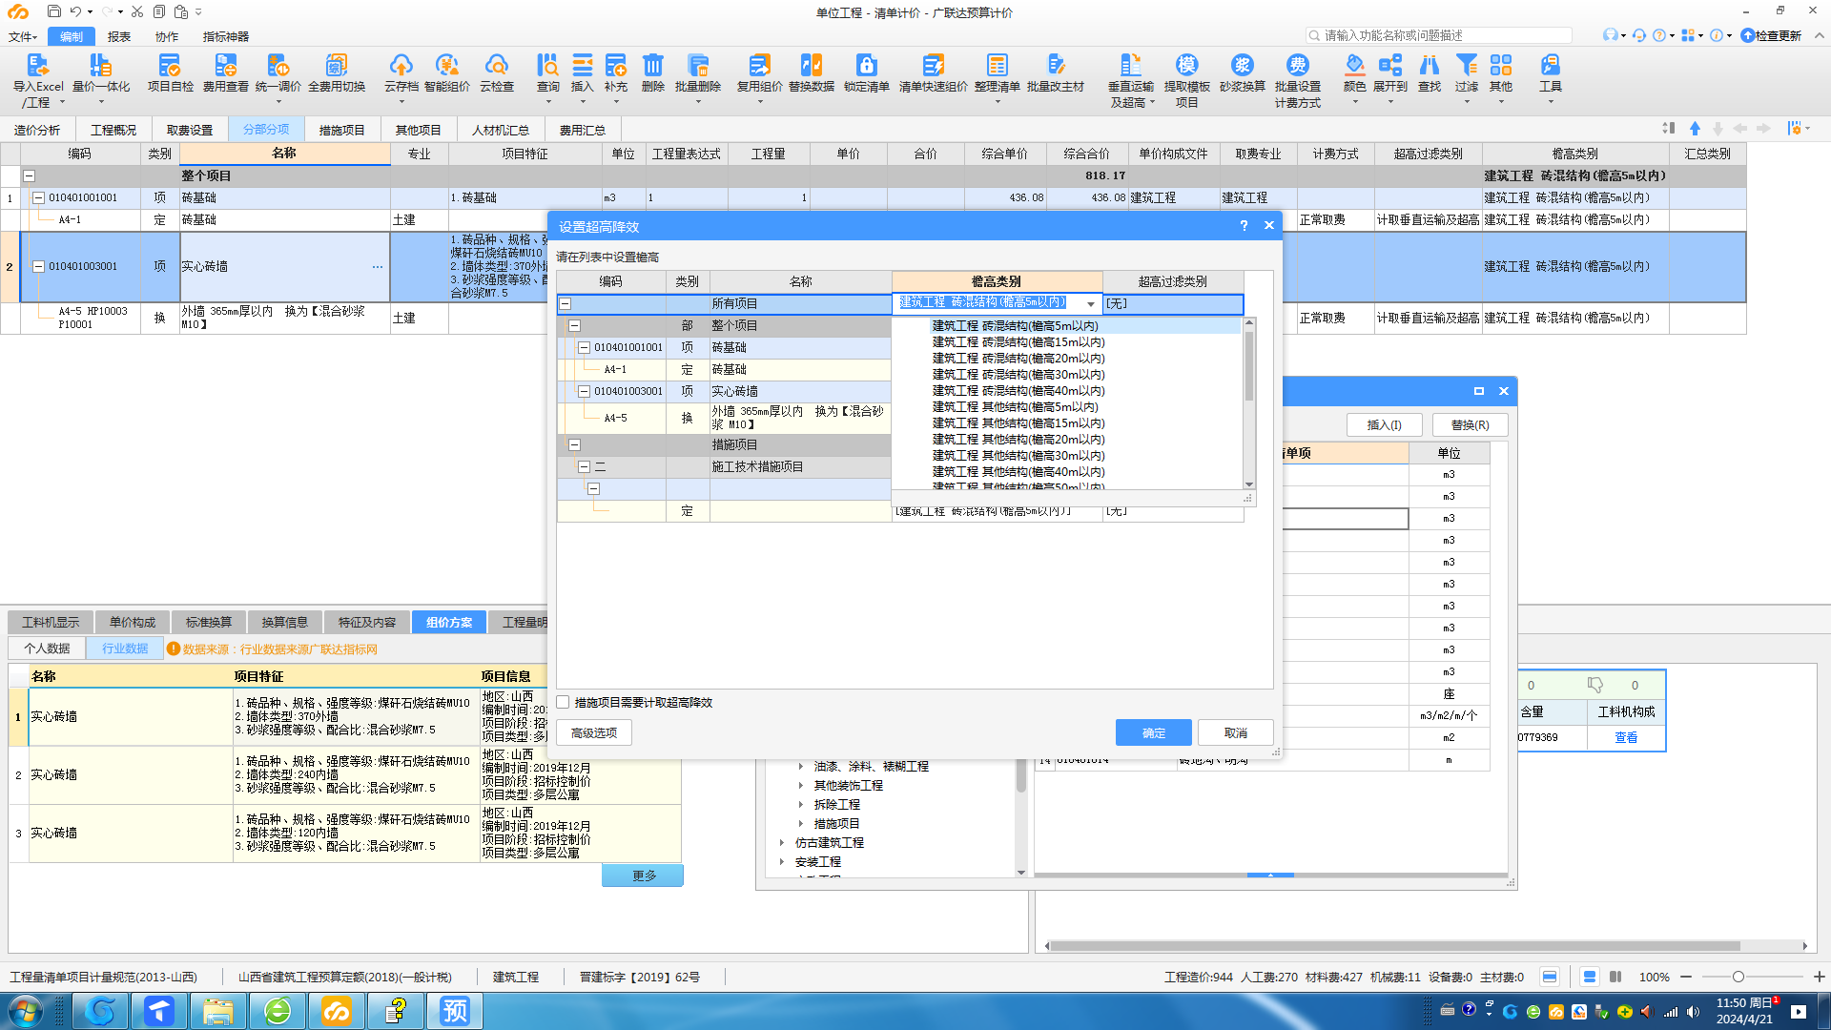Open 智能组价 tool
The height and width of the screenshot is (1030, 1831).
coord(446,72)
